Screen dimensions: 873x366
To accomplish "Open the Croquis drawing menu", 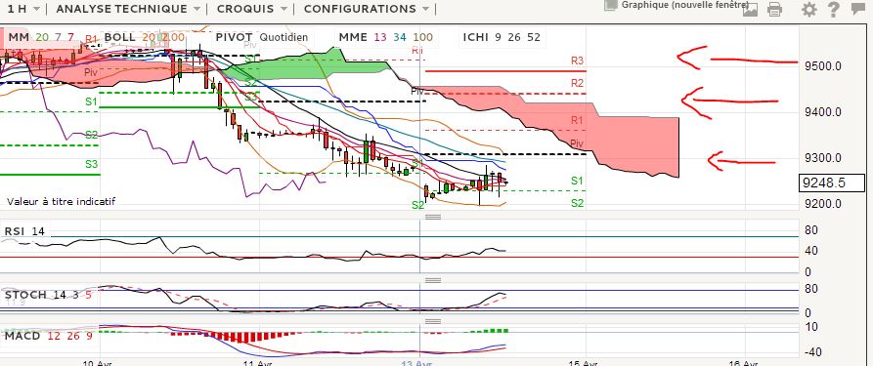I will coord(252,9).
